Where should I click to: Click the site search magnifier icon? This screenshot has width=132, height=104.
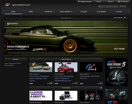tap(100, 6)
